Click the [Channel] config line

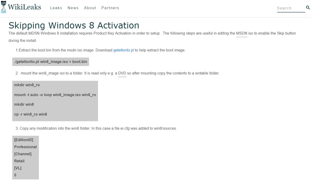tap(23, 154)
